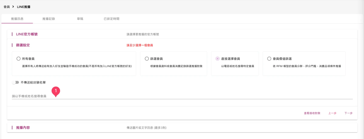Click the LINE推播 breadcrumb text
The width and height of the screenshot is (364, 139).
coord(24,7)
